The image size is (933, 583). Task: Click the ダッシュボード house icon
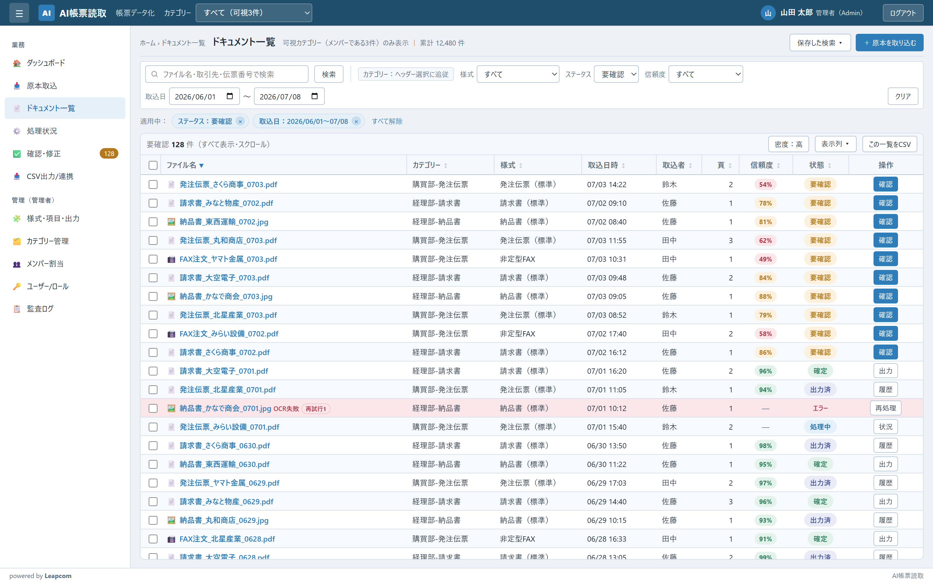click(17, 63)
